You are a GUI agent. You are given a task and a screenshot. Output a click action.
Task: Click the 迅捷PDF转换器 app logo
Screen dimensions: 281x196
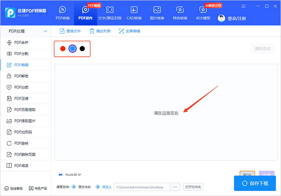[x=10, y=13]
